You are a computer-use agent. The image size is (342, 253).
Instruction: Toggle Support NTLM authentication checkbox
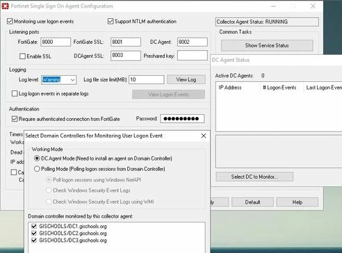tap(111, 22)
